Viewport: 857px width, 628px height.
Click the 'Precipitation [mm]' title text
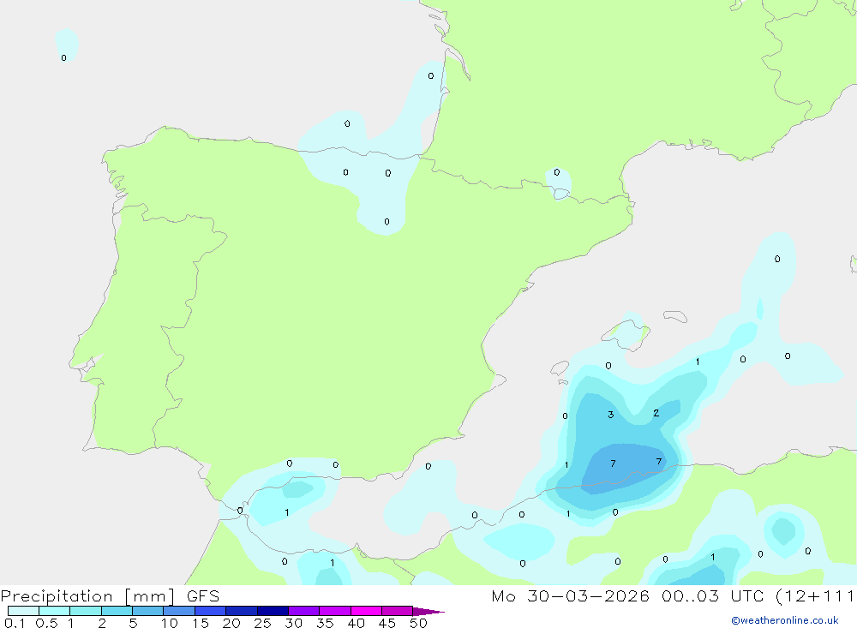[87, 596]
